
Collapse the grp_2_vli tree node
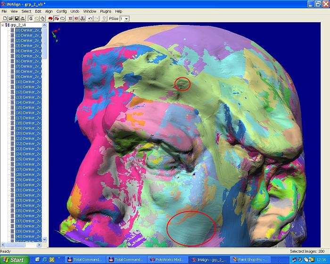(x=2, y=25)
